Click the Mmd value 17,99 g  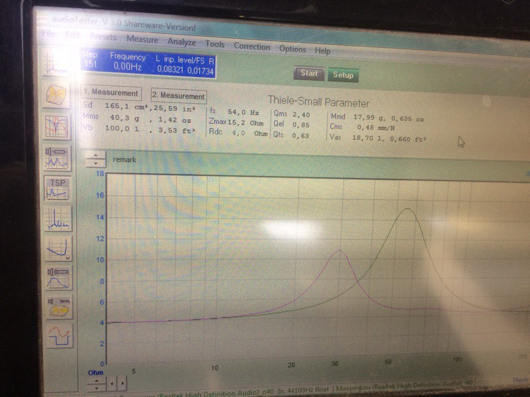(369, 118)
